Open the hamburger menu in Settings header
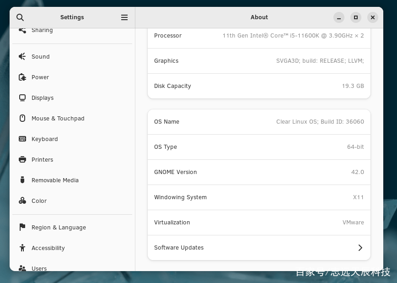Screen dimensions: 397x283 [124, 17]
